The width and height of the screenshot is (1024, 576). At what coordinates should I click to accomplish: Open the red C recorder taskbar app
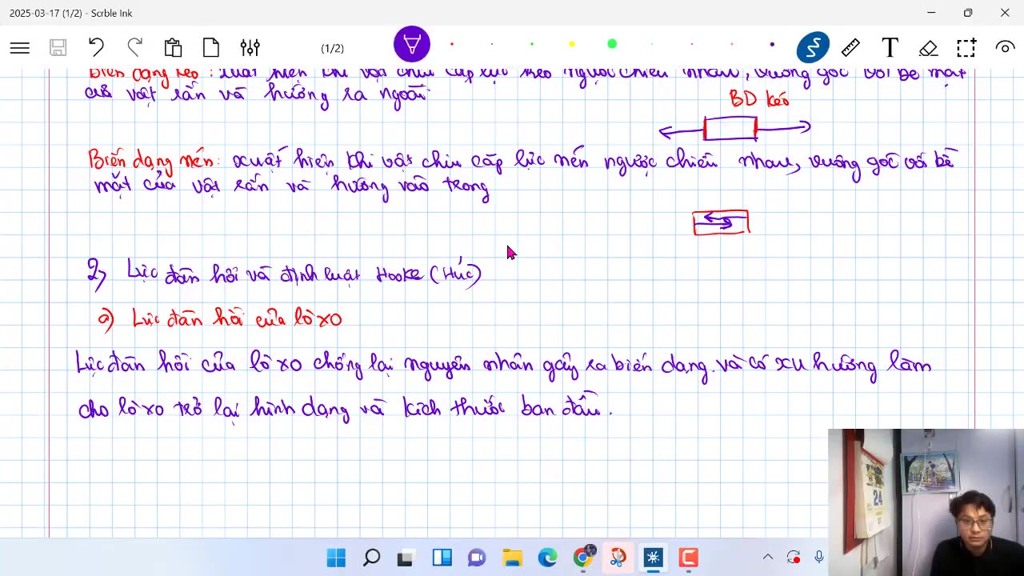coord(688,558)
